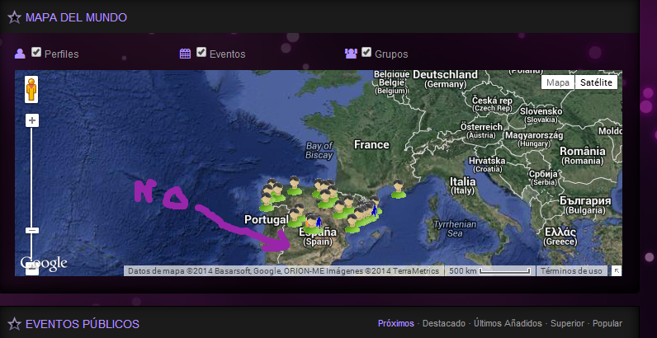
Task: Open the Términos de uso link
Action: point(571,270)
